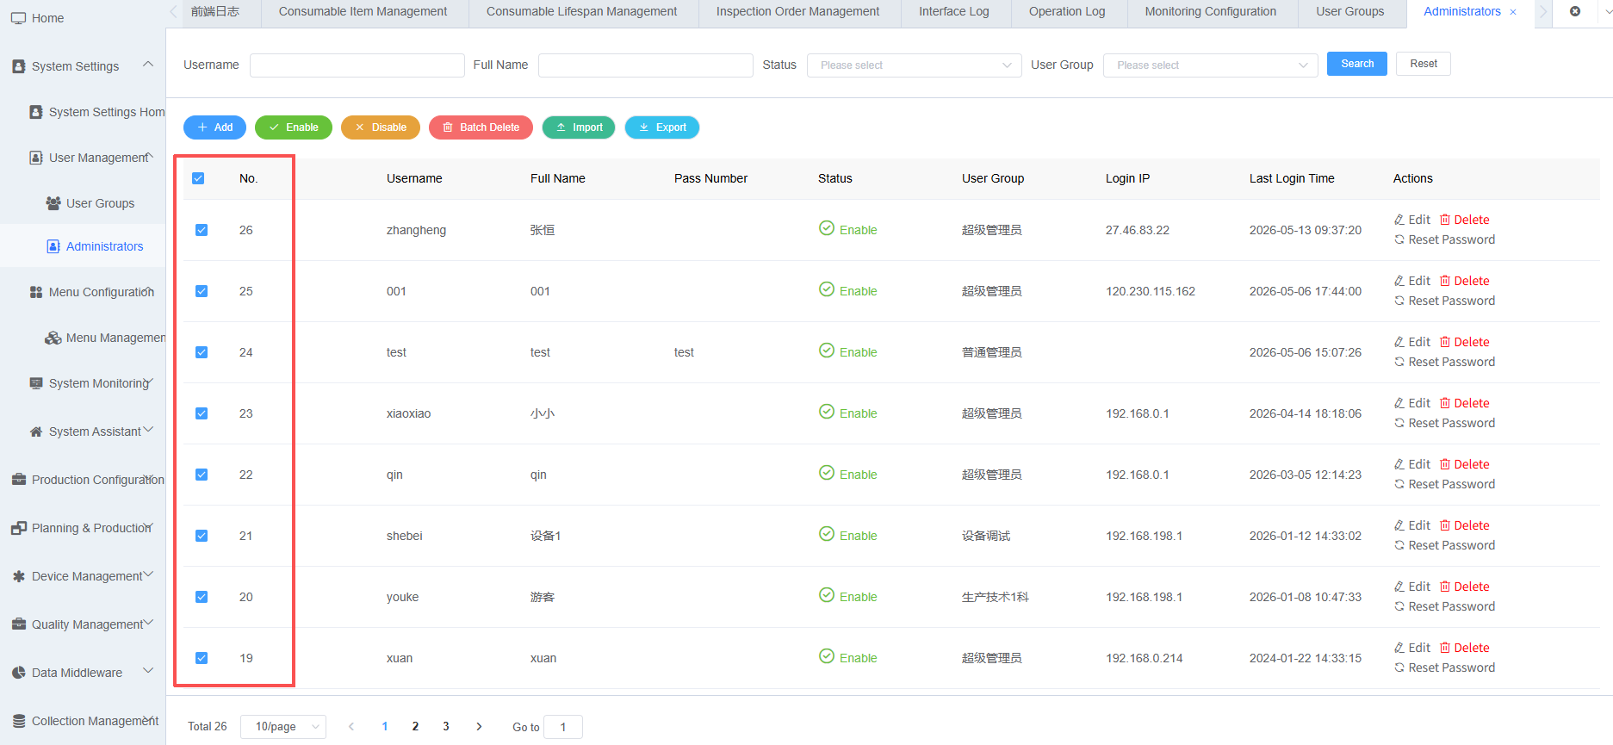1613x745 pixels.
Task: Toggle the select-all checkbox in table header
Action: point(198,178)
